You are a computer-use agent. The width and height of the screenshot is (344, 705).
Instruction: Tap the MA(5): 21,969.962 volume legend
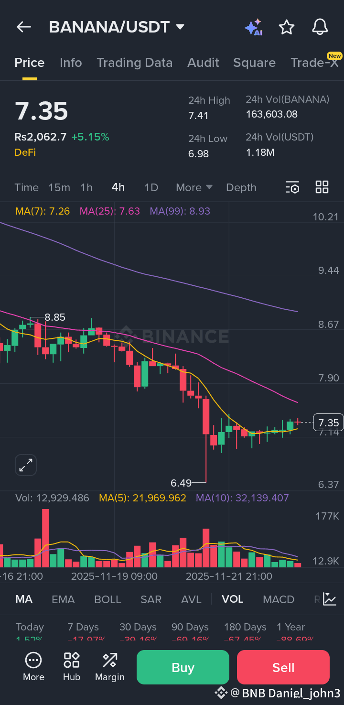click(x=142, y=498)
